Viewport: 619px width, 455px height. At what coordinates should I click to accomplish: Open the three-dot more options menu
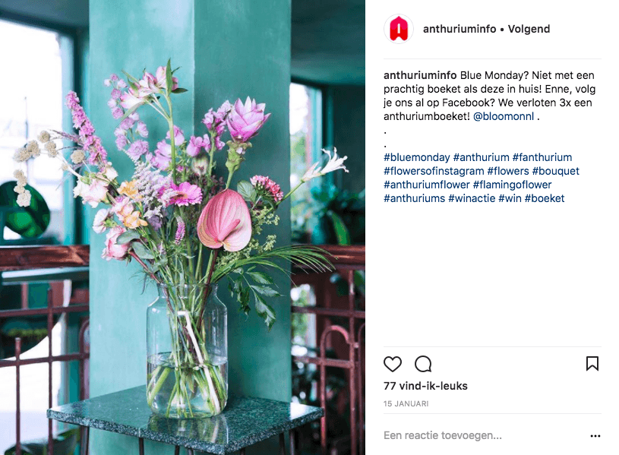click(595, 436)
